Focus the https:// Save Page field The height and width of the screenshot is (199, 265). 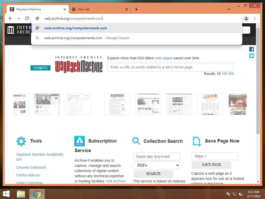[x=215, y=156]
